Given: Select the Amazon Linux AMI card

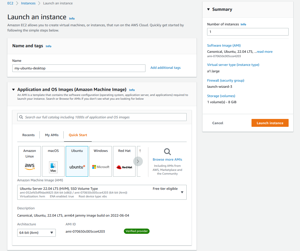Looking at the screenshot, I should click(30, 161).
